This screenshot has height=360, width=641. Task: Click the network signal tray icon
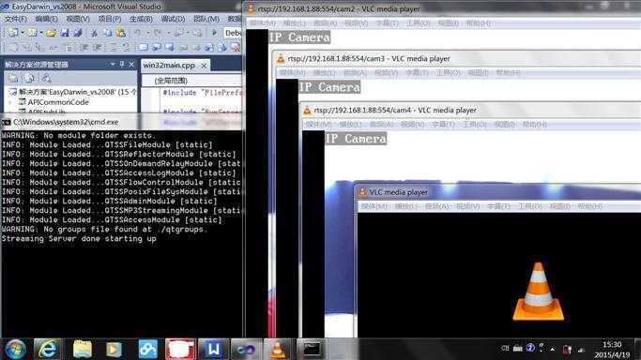(581, 350)
